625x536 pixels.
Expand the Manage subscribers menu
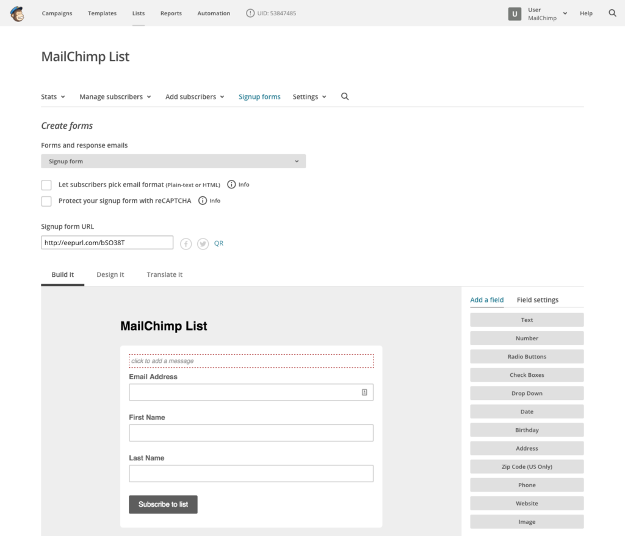click(x=115, y=96)
